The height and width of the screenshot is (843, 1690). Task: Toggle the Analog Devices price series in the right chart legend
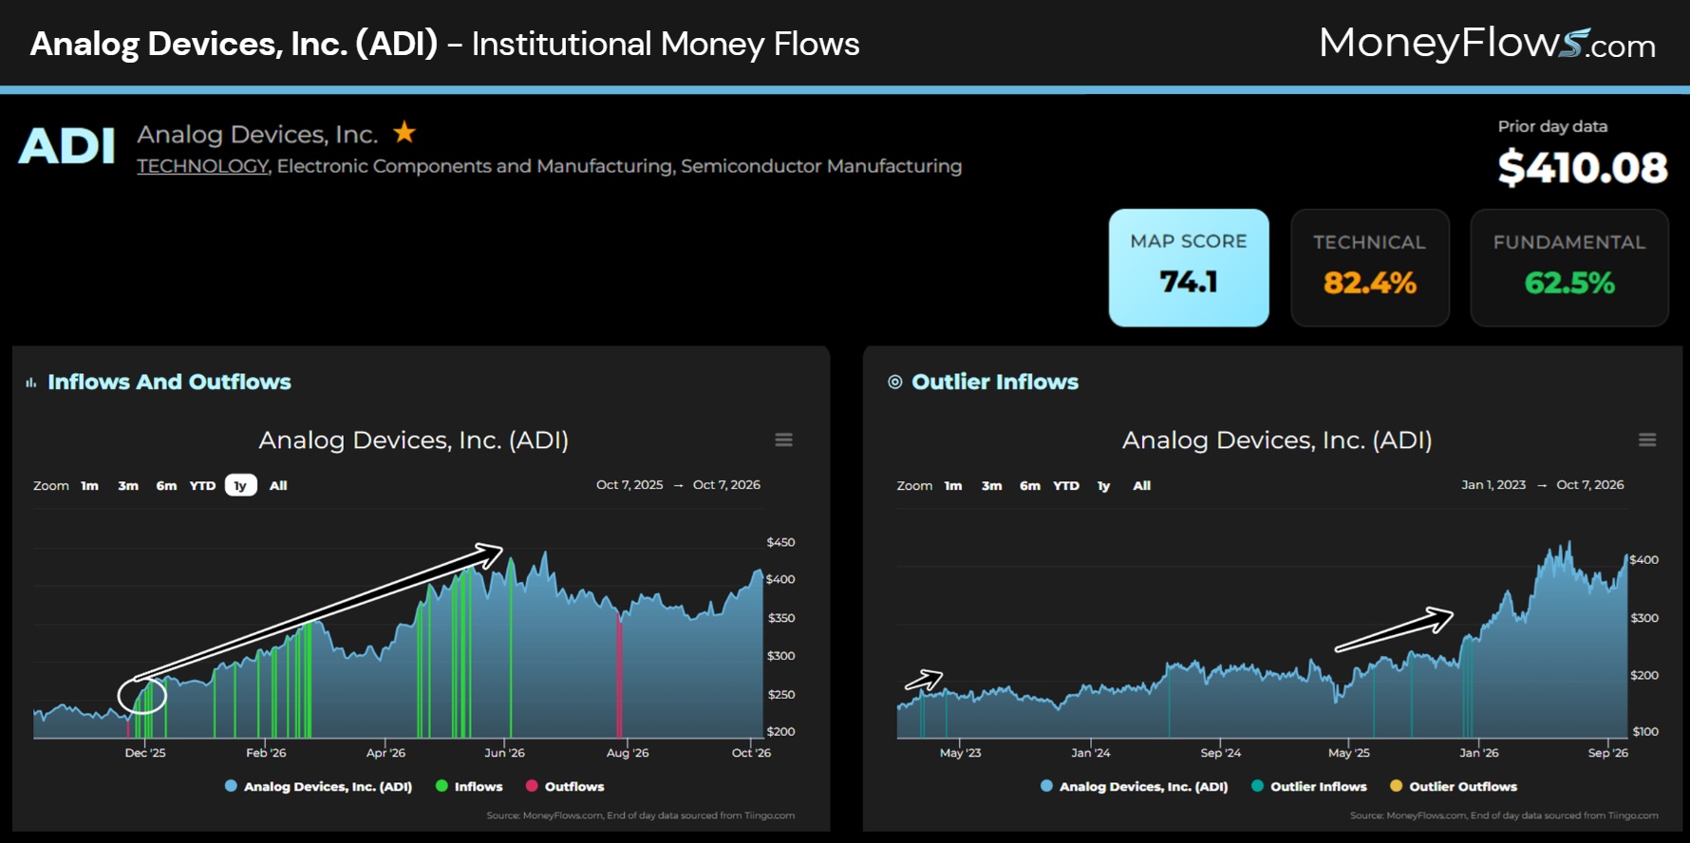point(1134,786)
